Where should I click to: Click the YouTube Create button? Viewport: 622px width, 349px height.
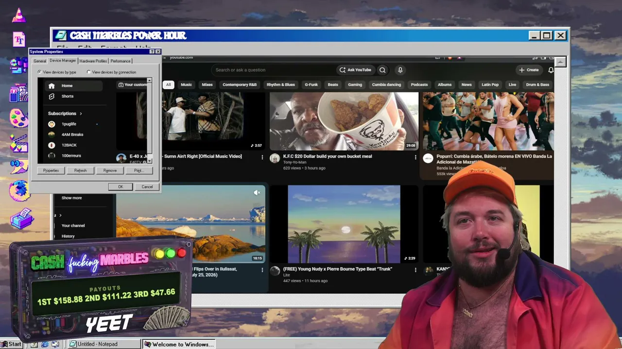pos(529,70)
